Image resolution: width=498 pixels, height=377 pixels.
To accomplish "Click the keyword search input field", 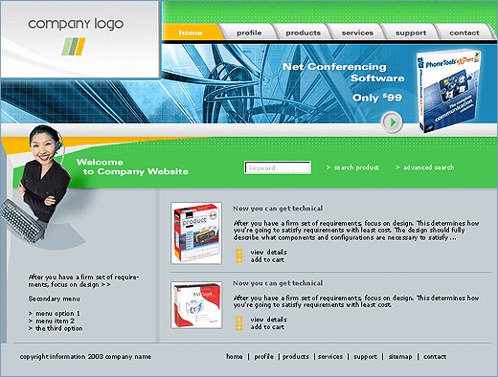I will (278, 167).
